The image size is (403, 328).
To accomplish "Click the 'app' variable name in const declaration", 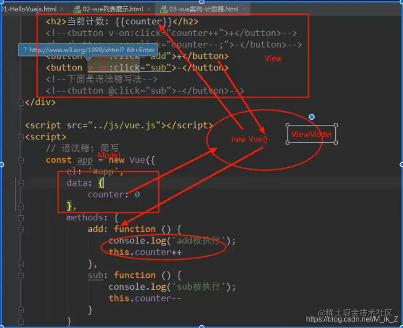I will (85, 160).
